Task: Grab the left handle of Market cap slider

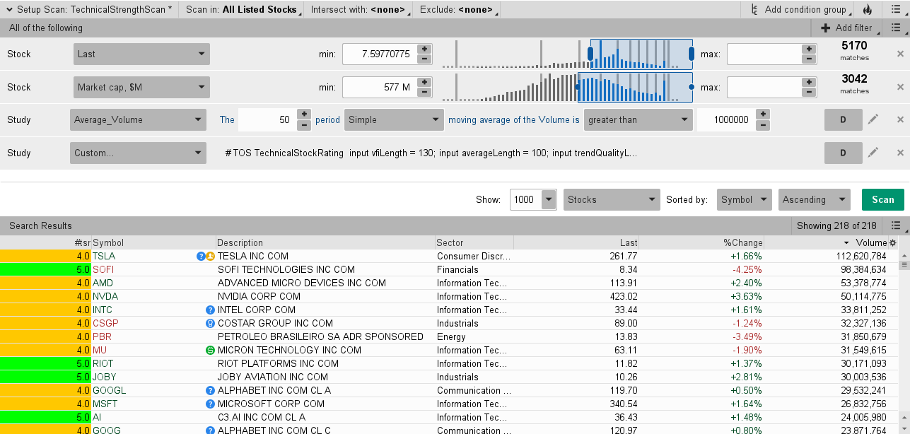Action: point(578,87)
